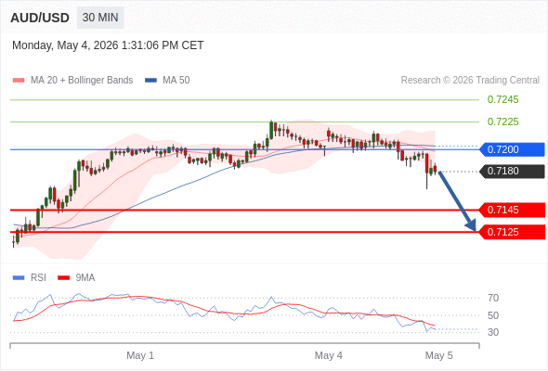
Task: Click the May 4 date axis label
Action: point(329,355)
